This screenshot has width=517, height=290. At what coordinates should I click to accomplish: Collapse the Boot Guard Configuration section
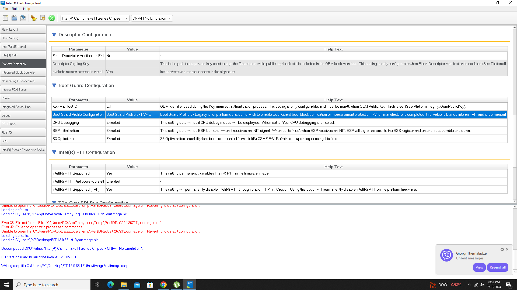pyautogui.click(x=54, y=85)
